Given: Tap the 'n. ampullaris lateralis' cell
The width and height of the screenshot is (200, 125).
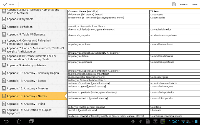Looking at the screenshot, I should [175, 57].
